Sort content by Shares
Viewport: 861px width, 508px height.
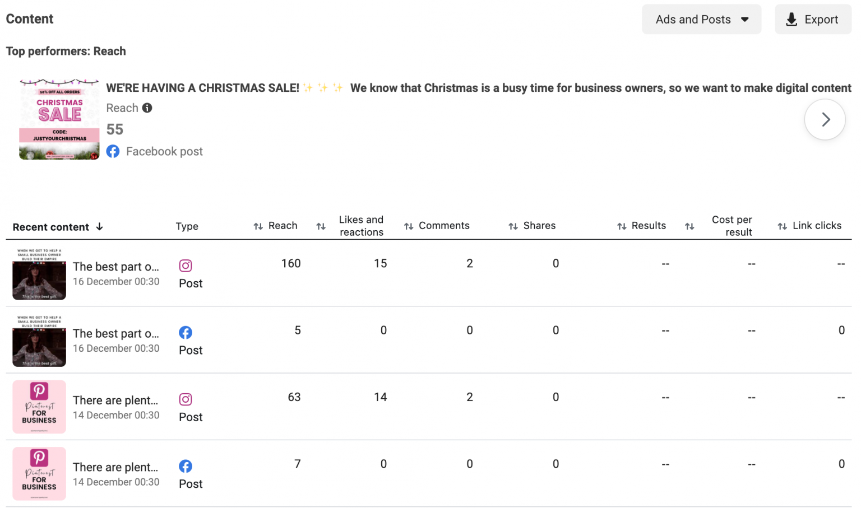click(513, 226)
